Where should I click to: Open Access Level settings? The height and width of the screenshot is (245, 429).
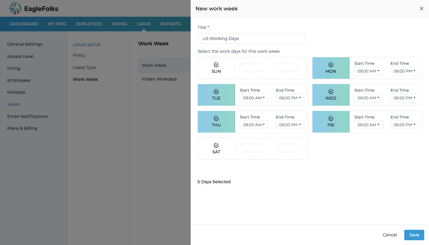point(20,56)
